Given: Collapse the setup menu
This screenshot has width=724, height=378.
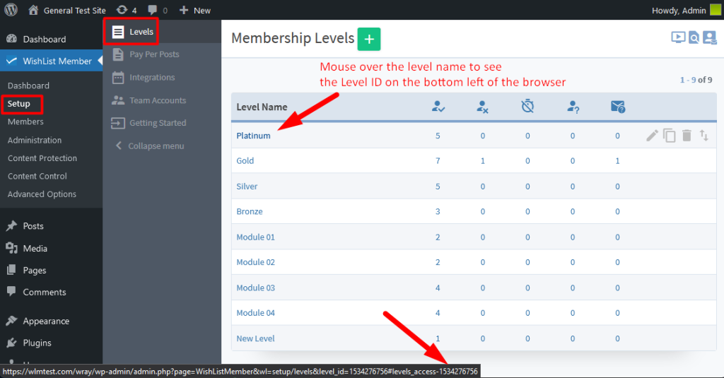Looking at the screenshot, I should 150,146.
